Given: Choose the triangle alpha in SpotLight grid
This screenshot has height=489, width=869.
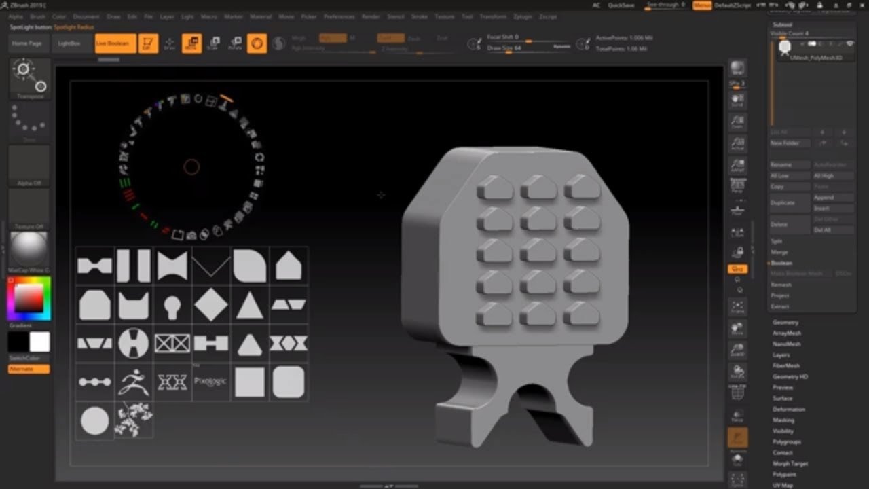Looking at the screenshot, I should pyautogui.click(x=250, y=306).
